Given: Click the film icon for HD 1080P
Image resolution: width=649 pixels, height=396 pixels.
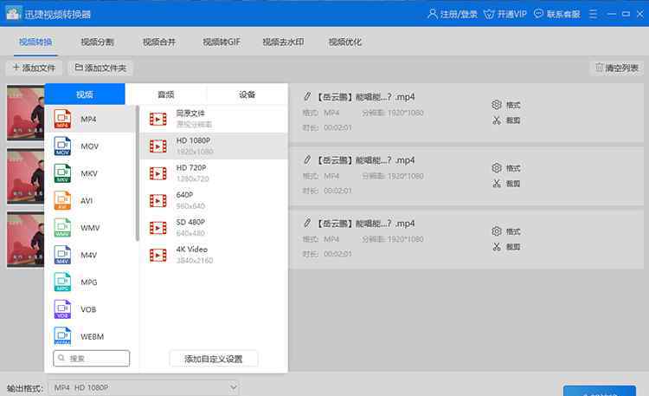Looking at the screenshot, I should 158,146.
